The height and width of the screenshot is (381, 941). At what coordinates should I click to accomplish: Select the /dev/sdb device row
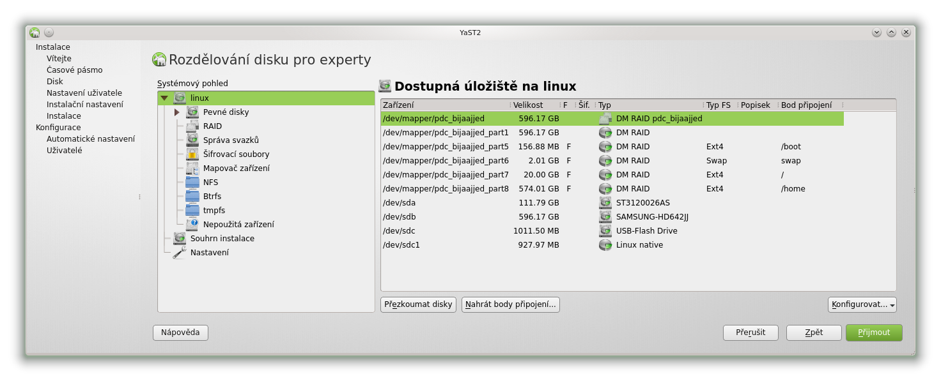click(612, 216)
